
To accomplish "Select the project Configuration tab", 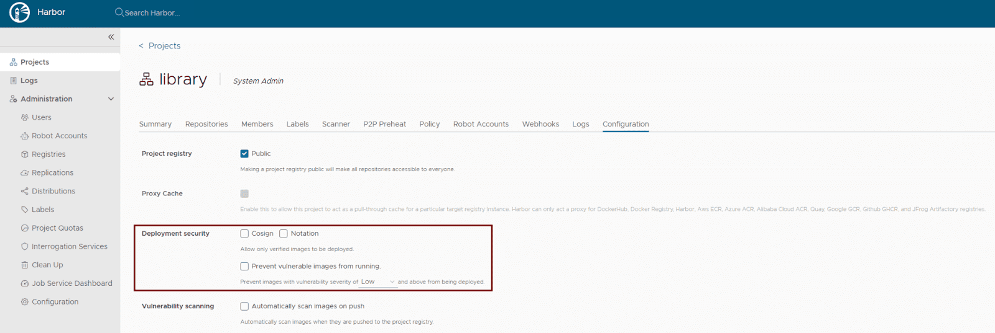I will pos(626,124).
